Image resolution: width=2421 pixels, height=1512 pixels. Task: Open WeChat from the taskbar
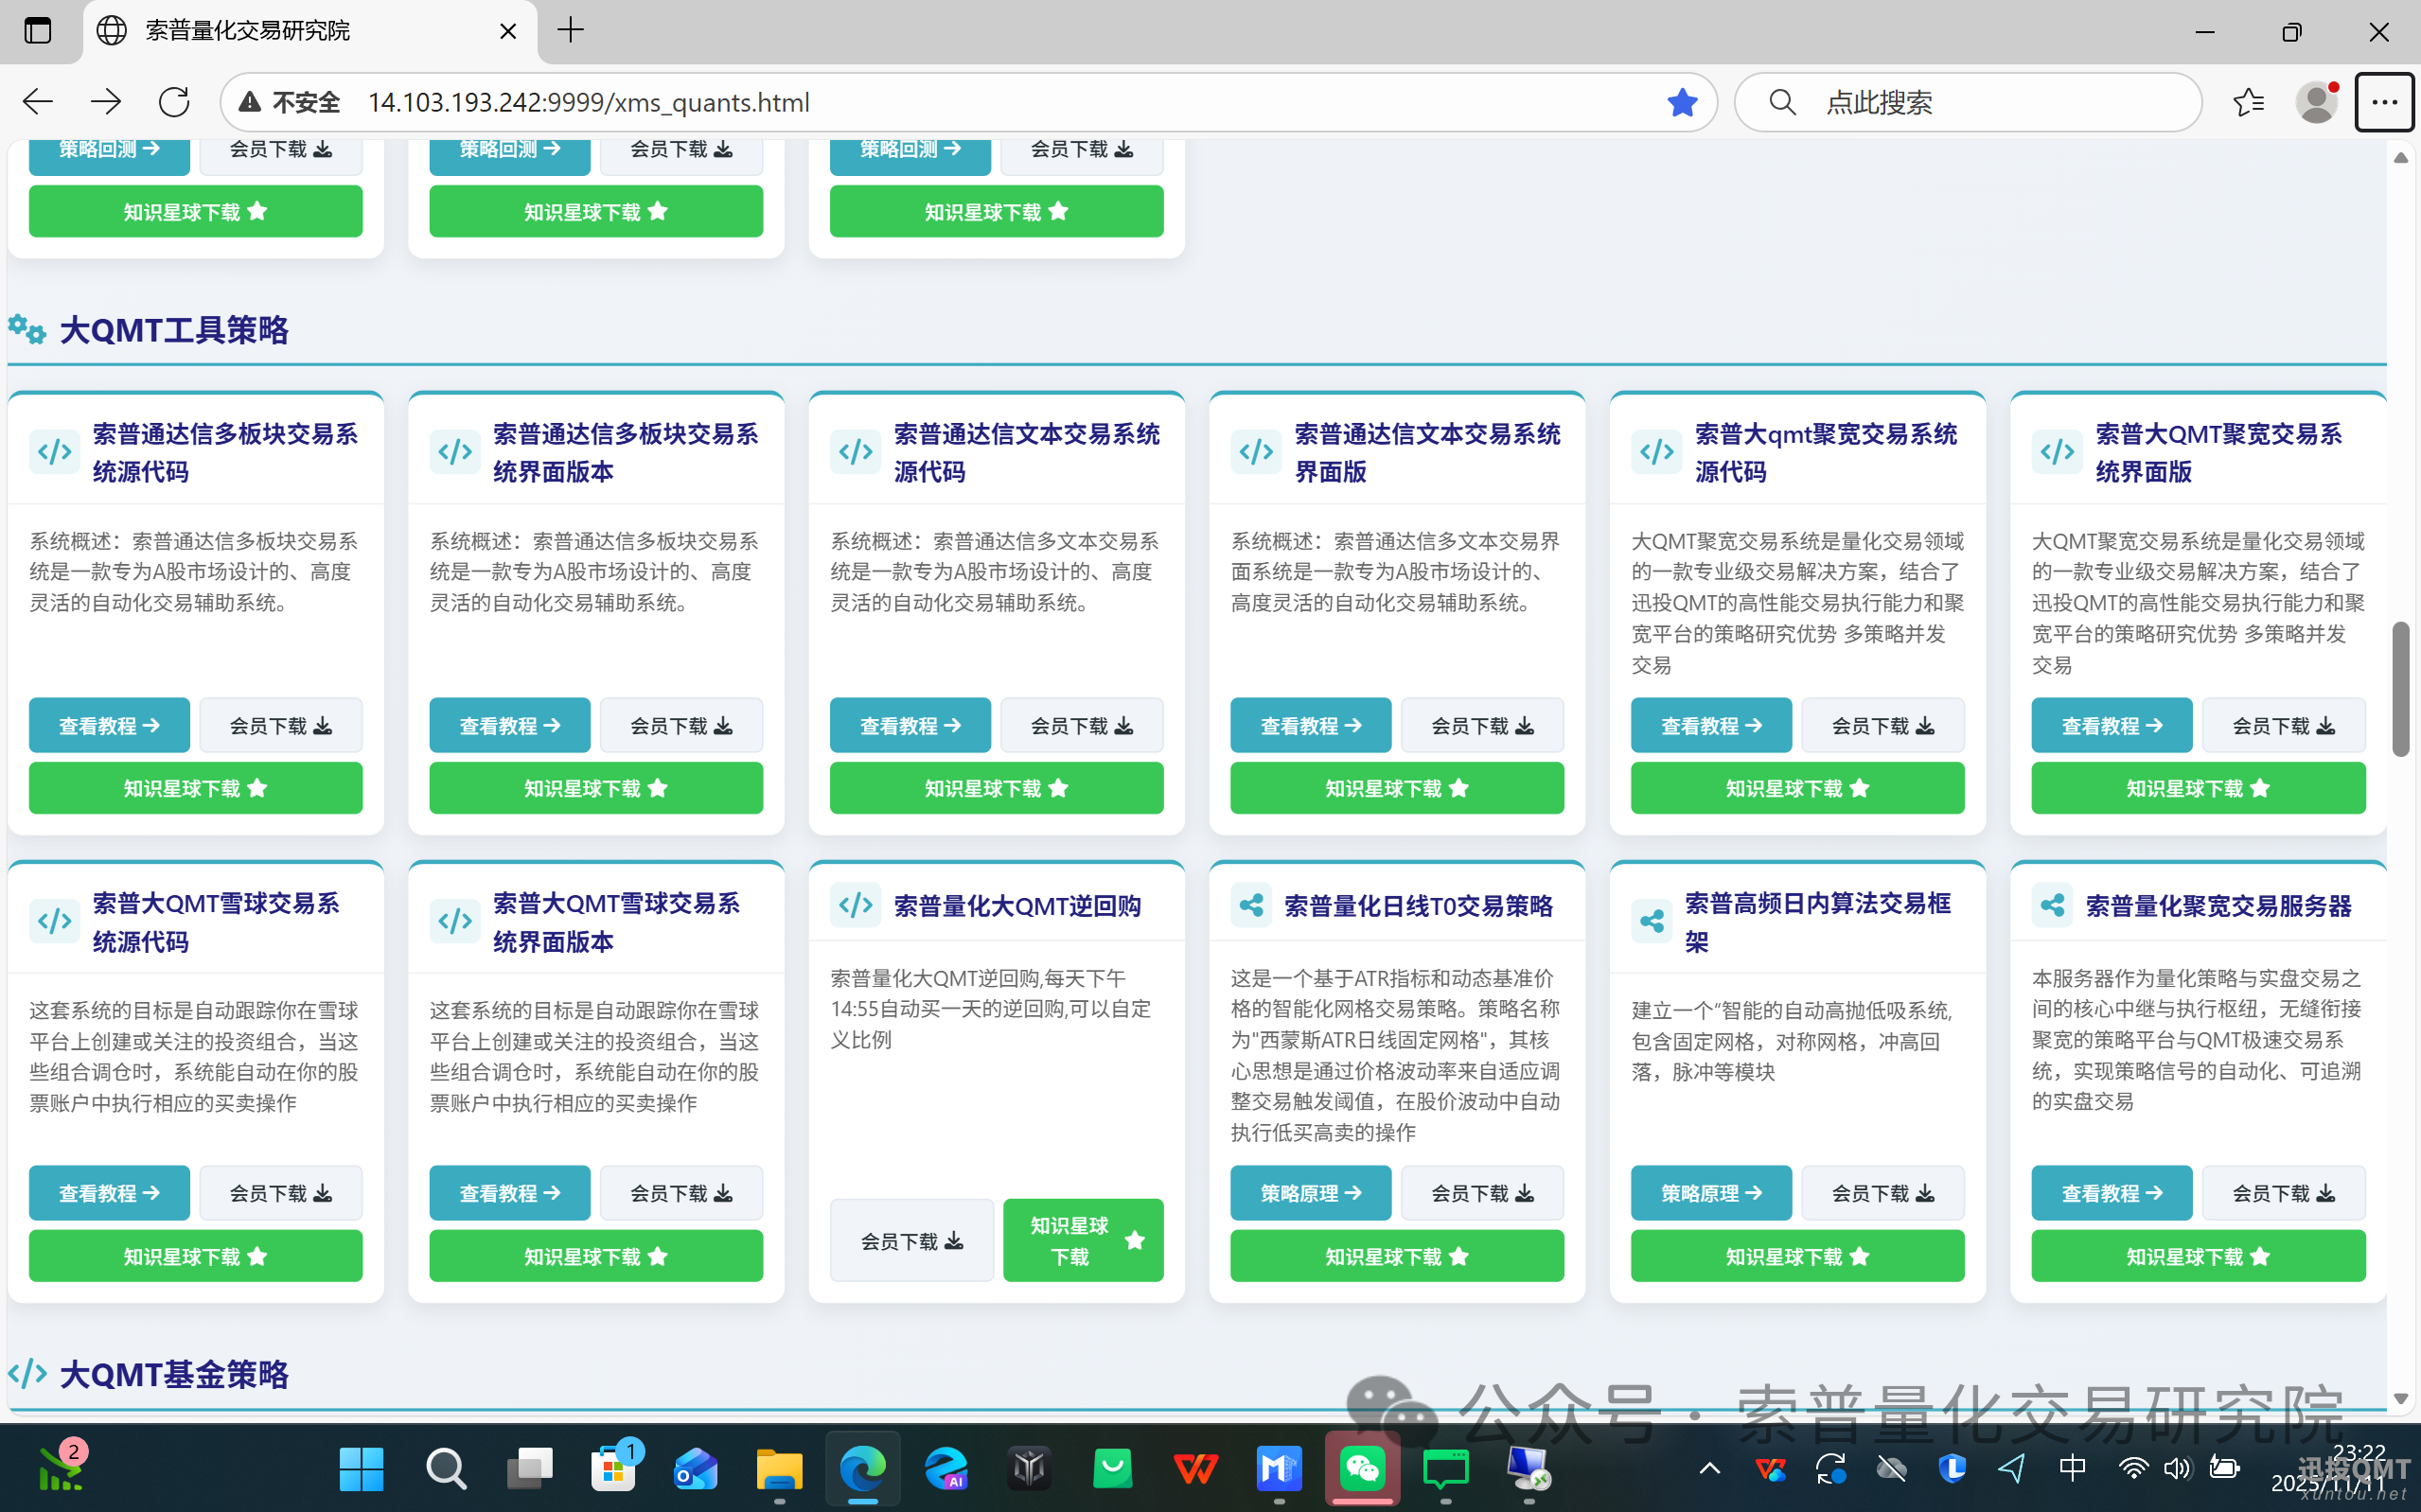(1362, 1469)
